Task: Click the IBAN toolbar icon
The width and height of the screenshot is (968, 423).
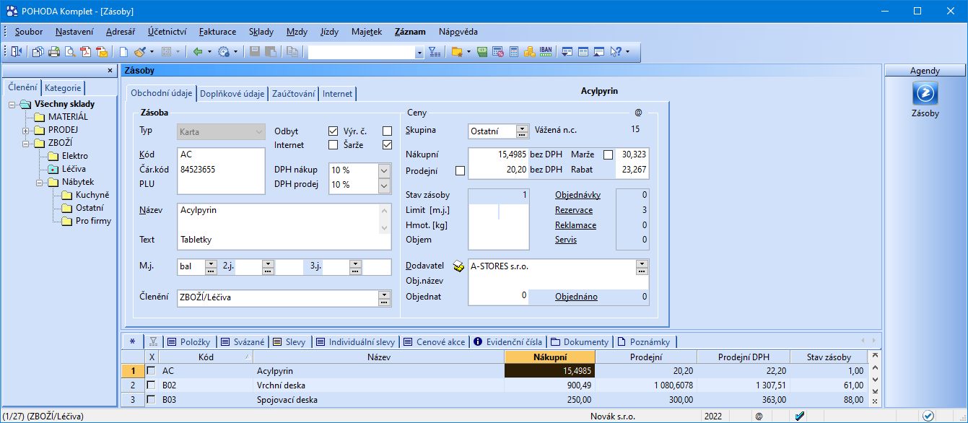Action: 546,51
